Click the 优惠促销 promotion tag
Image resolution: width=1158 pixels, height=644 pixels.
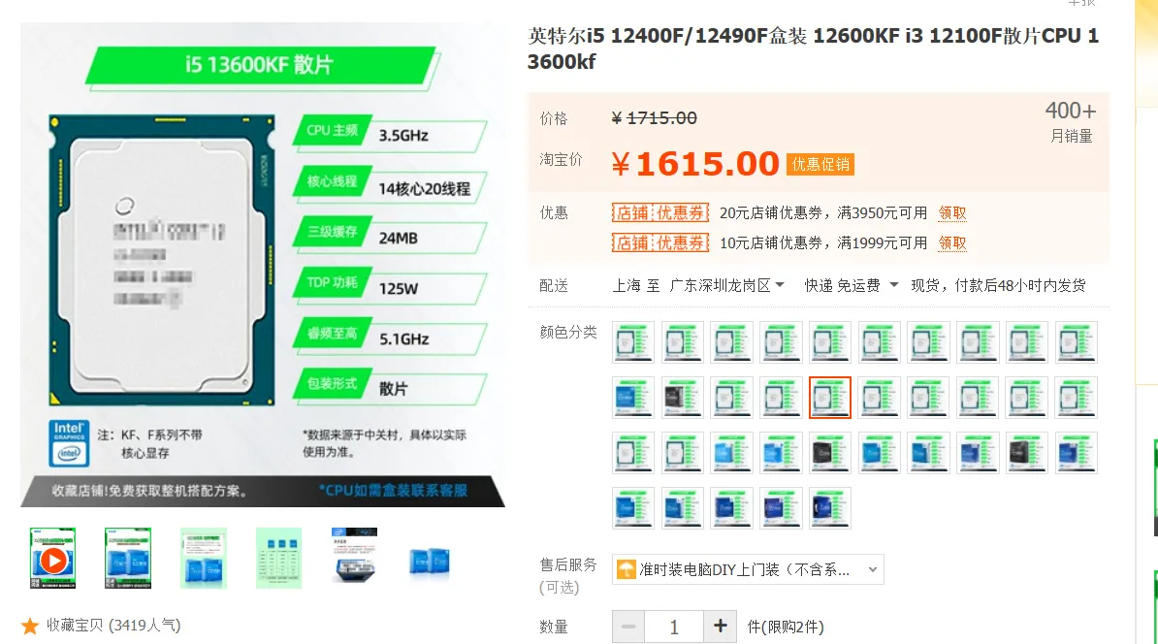[x=820, y=164]
